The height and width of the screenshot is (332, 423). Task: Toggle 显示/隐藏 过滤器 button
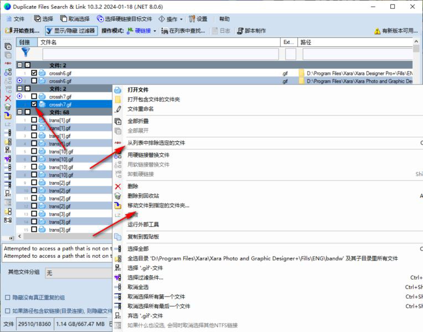click(71, 31)
